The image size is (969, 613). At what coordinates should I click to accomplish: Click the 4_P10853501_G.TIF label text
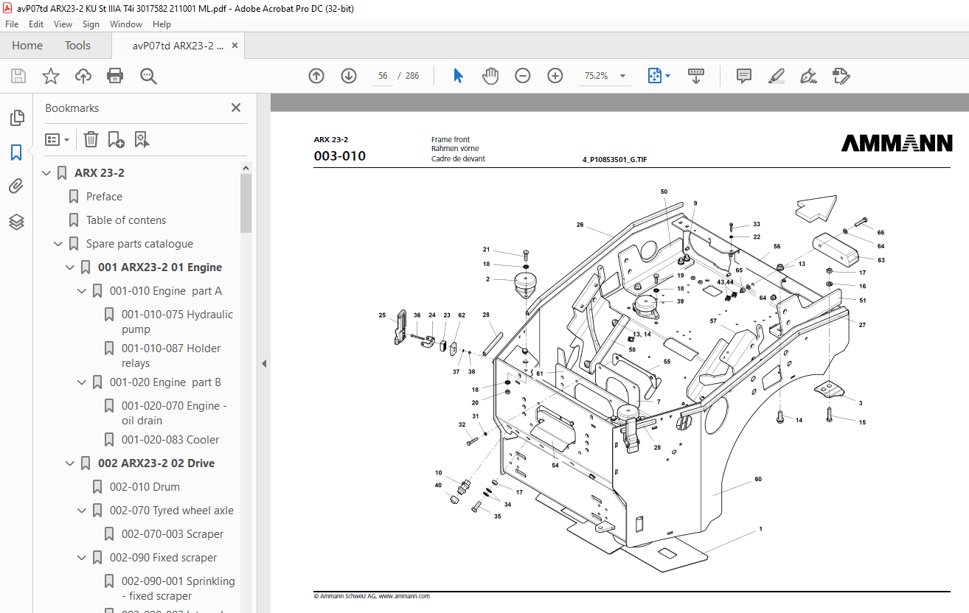click(615, 159)
